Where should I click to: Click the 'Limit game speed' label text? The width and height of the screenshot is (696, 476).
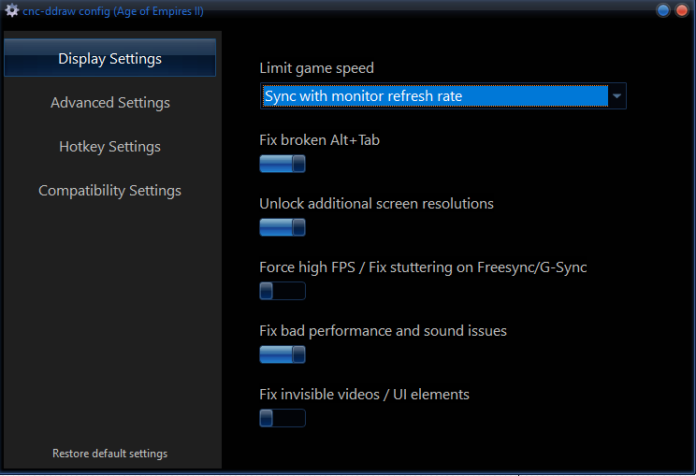click(x=316, y=68)
